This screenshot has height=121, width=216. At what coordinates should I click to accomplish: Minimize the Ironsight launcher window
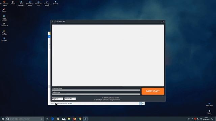(x=161, y=22)
